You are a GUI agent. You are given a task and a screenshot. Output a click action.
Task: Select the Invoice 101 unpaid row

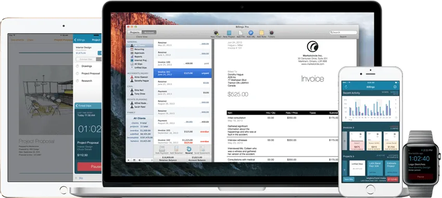click(x=182, y=73)
